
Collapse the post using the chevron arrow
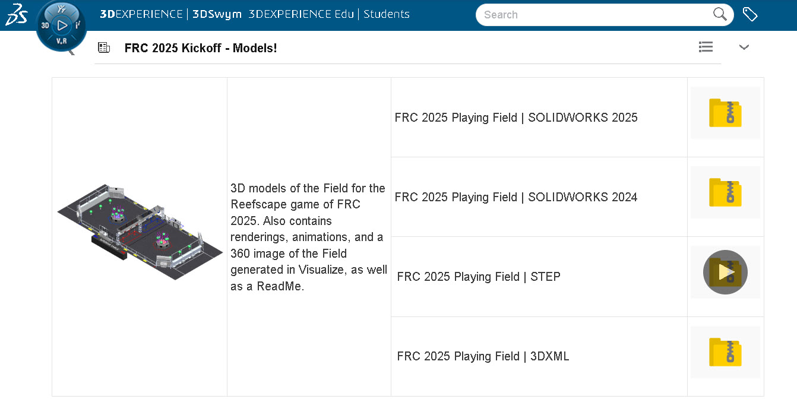744,47
